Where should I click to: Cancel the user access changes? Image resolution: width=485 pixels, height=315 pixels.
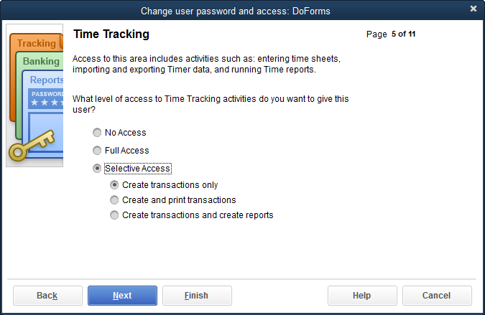pos(437,296)
